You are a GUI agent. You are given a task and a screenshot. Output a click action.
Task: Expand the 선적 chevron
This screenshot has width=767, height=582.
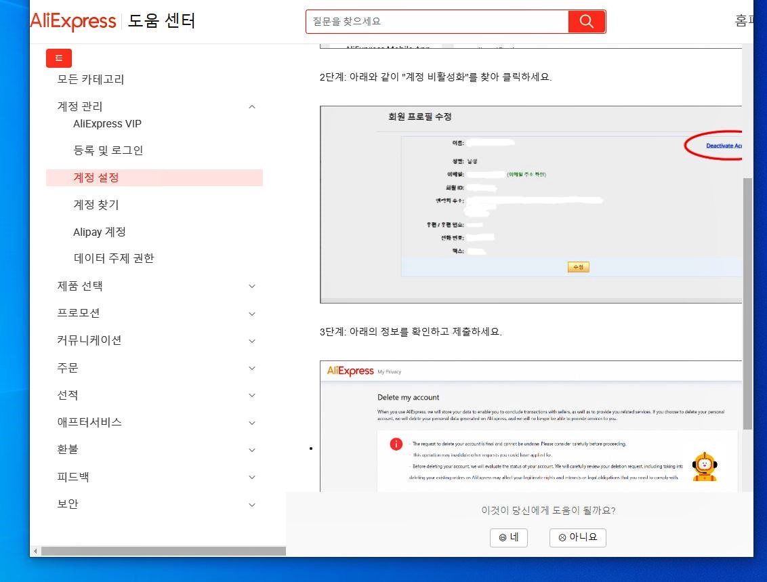pos(252,395)
